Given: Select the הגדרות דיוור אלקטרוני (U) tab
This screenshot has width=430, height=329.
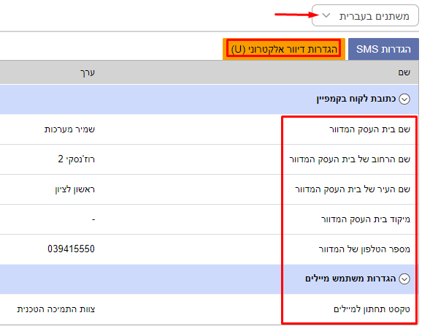Looking at the screenshot, I should (x=284, y=49).
